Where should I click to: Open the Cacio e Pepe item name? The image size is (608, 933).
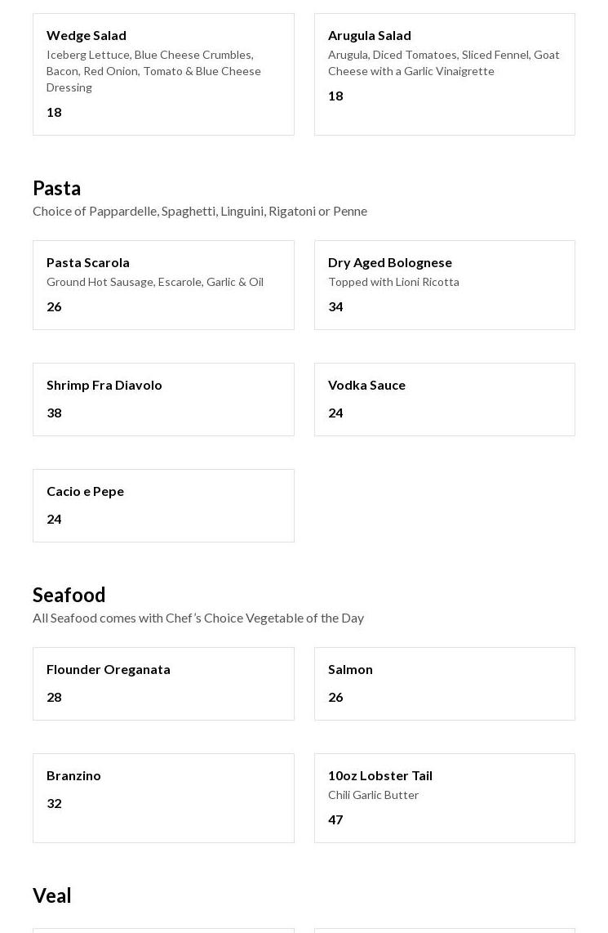(x=85, y=491)
